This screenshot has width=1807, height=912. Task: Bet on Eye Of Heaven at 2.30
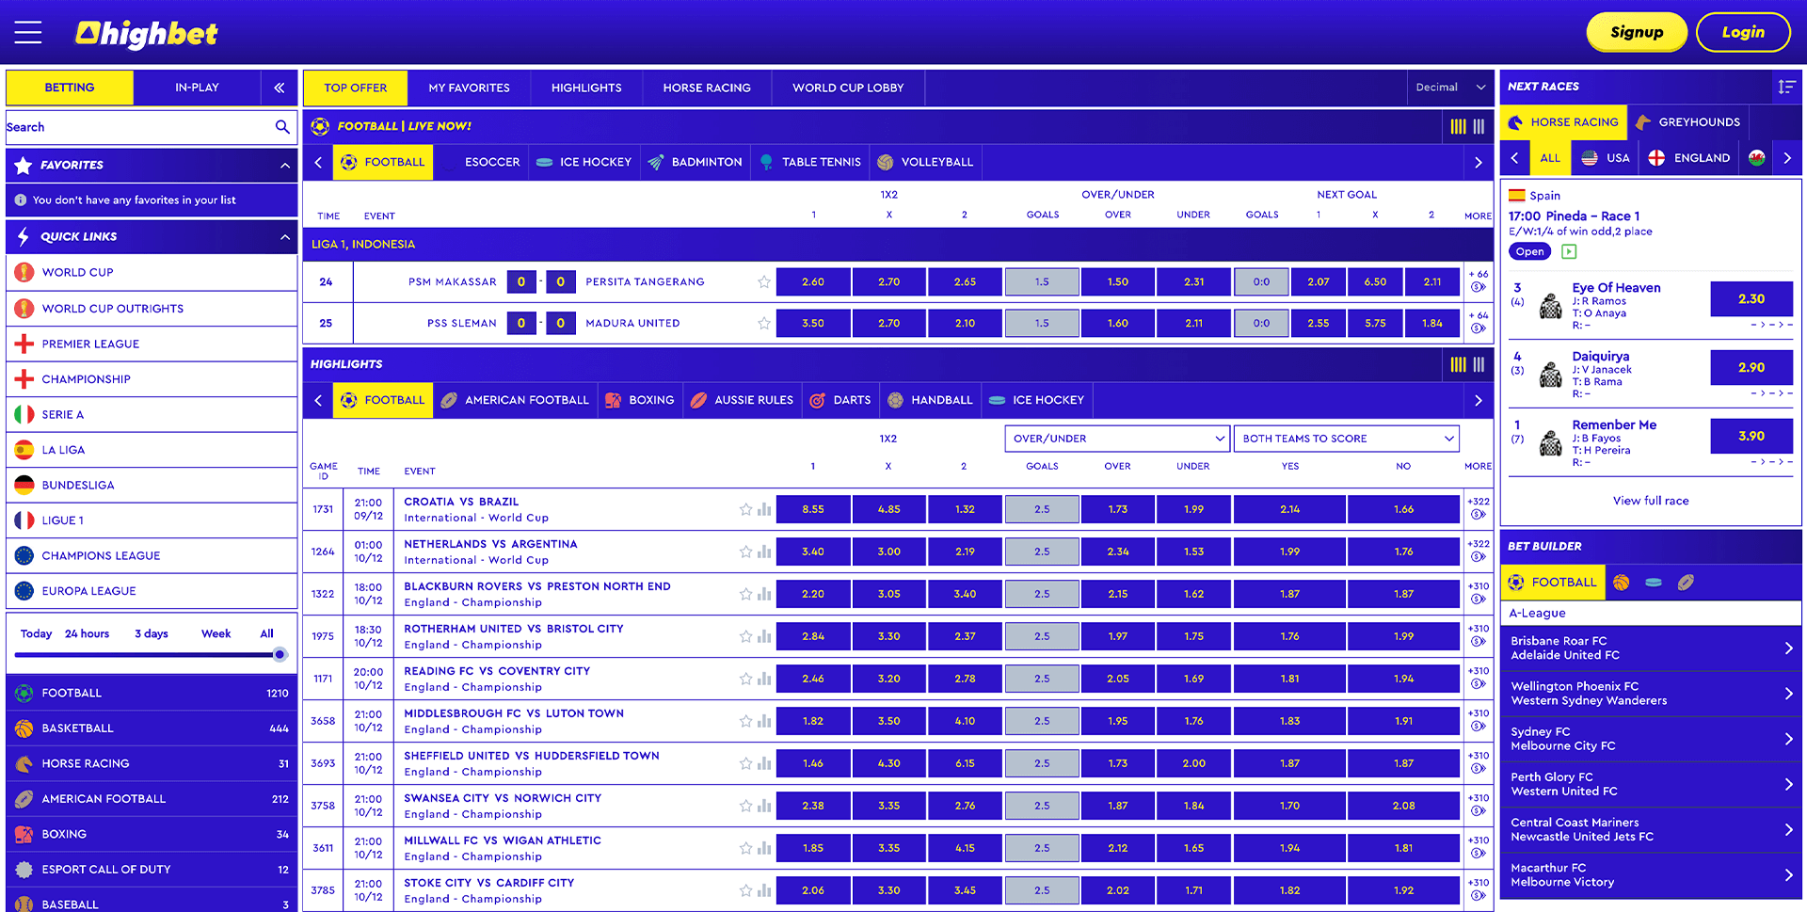(1751, 299)
